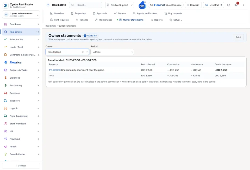Click the Reach megaphone icon in sidebar
Image resolution: width=250 pixels, height=170 pixels.
pos(5,147)
